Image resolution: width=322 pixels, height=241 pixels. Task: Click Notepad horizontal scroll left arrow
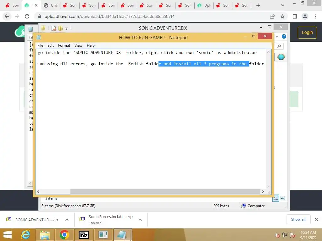click(x=38, y=192)
